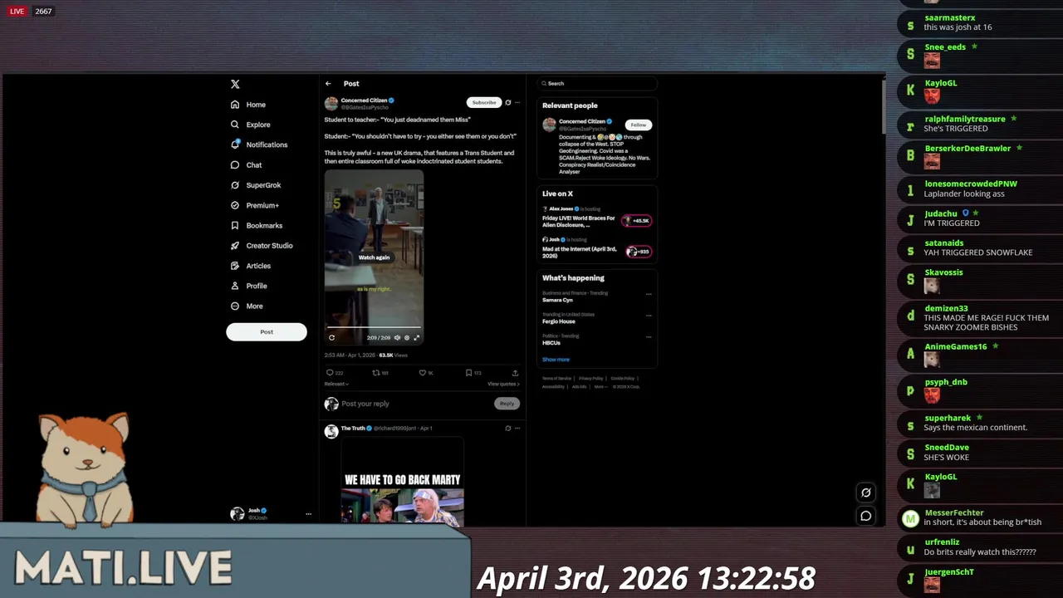Open the Samara Cyn trending topic
Image resolution: width=1063 pixels, height=598 pixels.
[x=557, y=300]
